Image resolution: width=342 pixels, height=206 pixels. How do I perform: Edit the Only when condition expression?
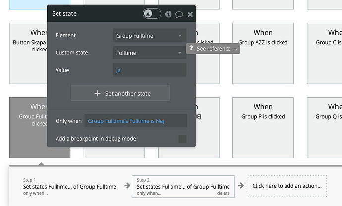point(136,121)
